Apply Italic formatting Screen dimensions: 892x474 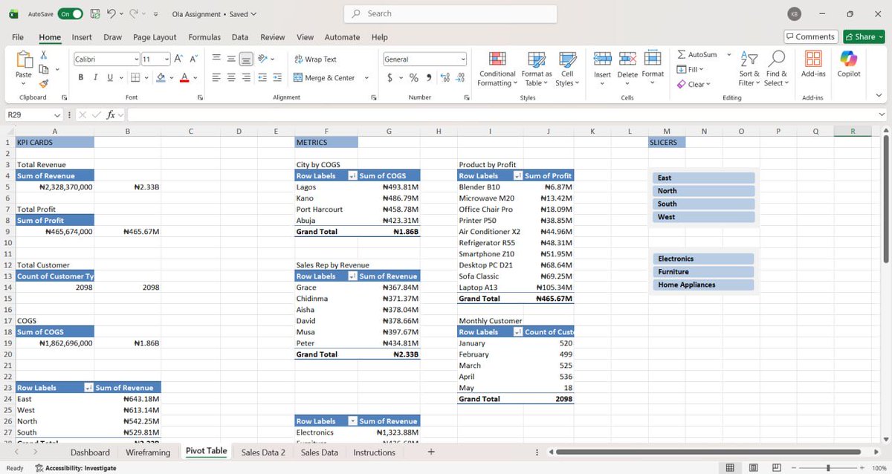pyautogui.click(x=95, y=77)
